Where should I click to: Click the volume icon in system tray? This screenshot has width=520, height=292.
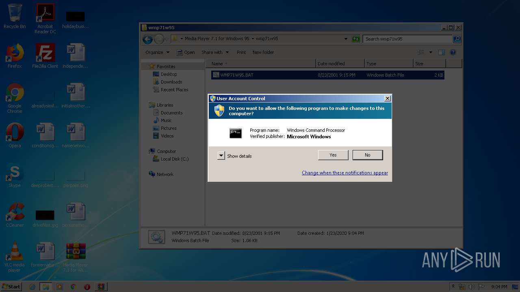(472, 287)
